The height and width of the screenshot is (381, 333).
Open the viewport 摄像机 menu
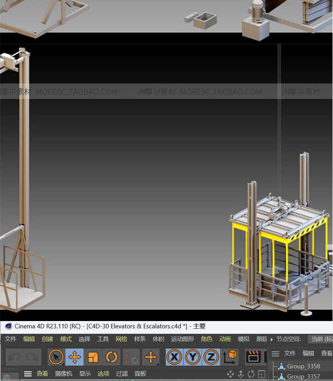63,374
